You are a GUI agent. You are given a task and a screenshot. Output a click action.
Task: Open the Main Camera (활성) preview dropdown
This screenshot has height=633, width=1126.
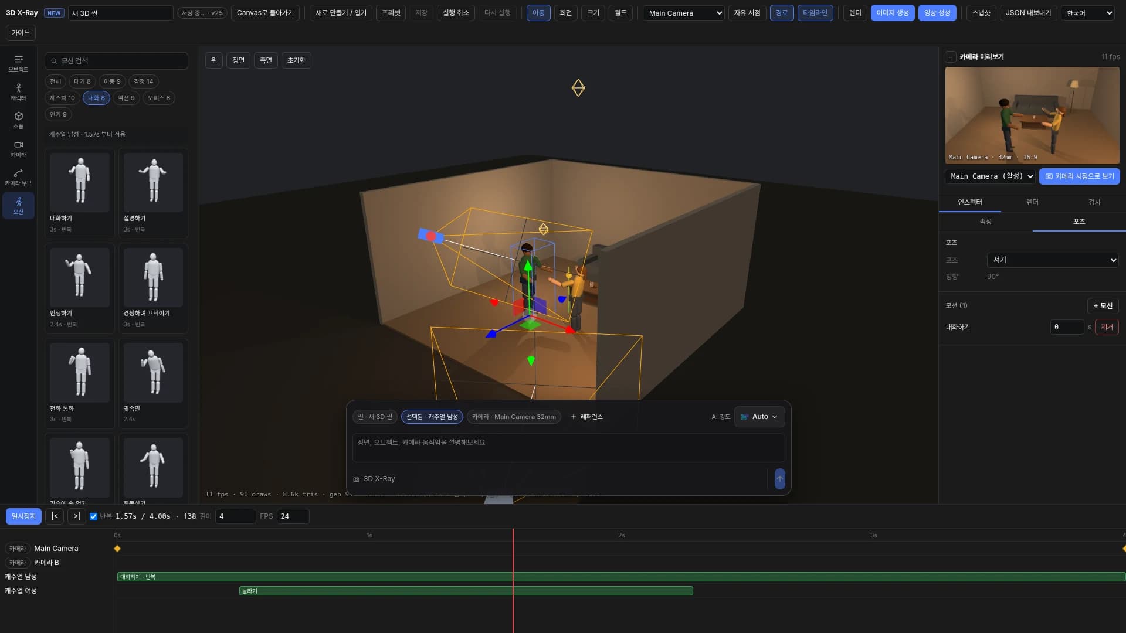pos(991,176)
